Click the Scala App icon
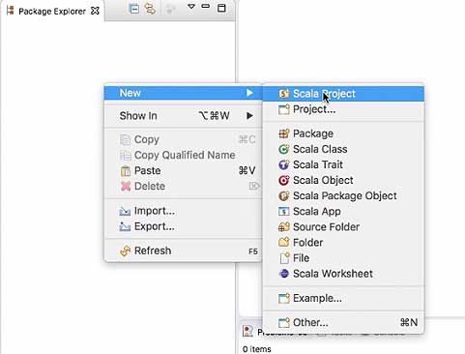Image resolution: width=465 pixels, height=354 pixels. point(284,211)
